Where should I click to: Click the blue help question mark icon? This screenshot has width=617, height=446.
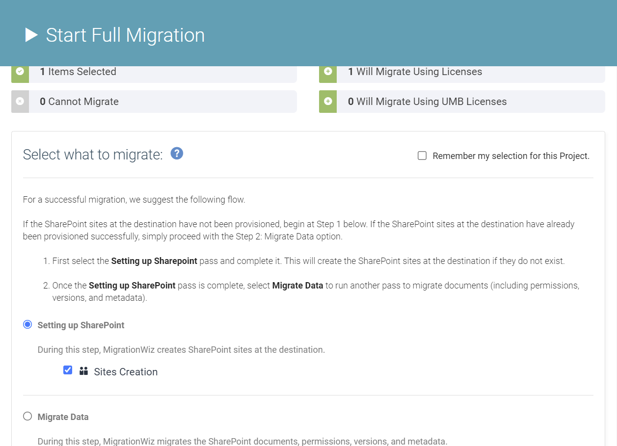(x=177, y=154)
